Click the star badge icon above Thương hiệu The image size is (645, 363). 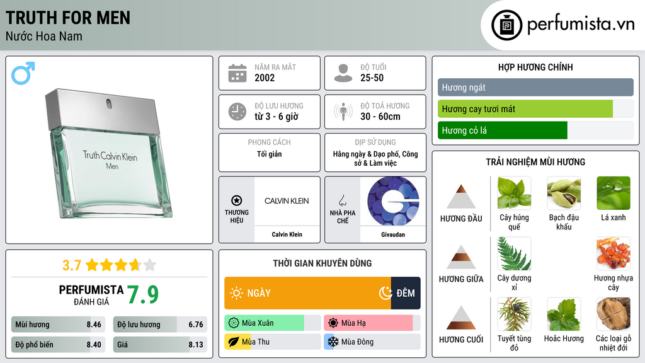click(x=237, y=200)
